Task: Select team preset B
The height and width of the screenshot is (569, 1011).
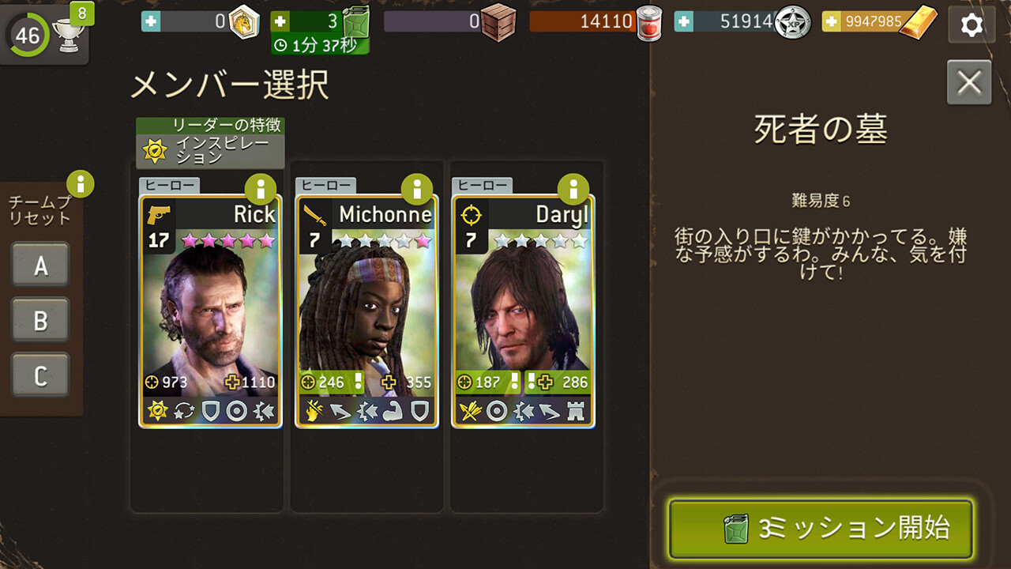Action: click(40, 321)
